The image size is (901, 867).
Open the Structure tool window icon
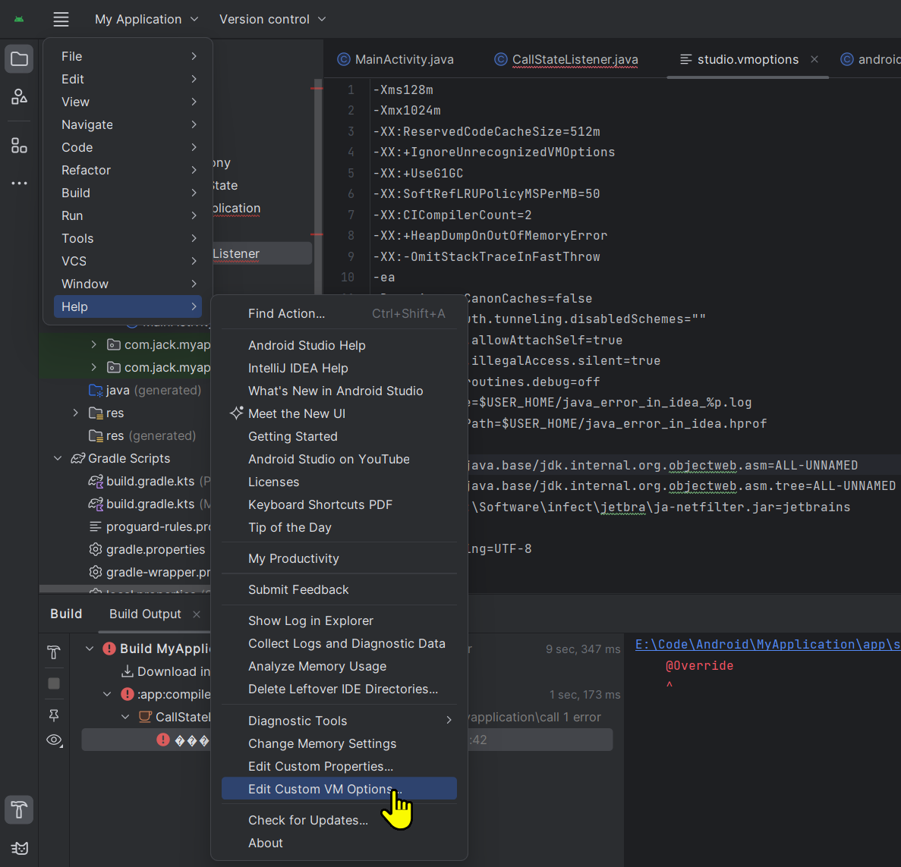click(x=19, y=146)
